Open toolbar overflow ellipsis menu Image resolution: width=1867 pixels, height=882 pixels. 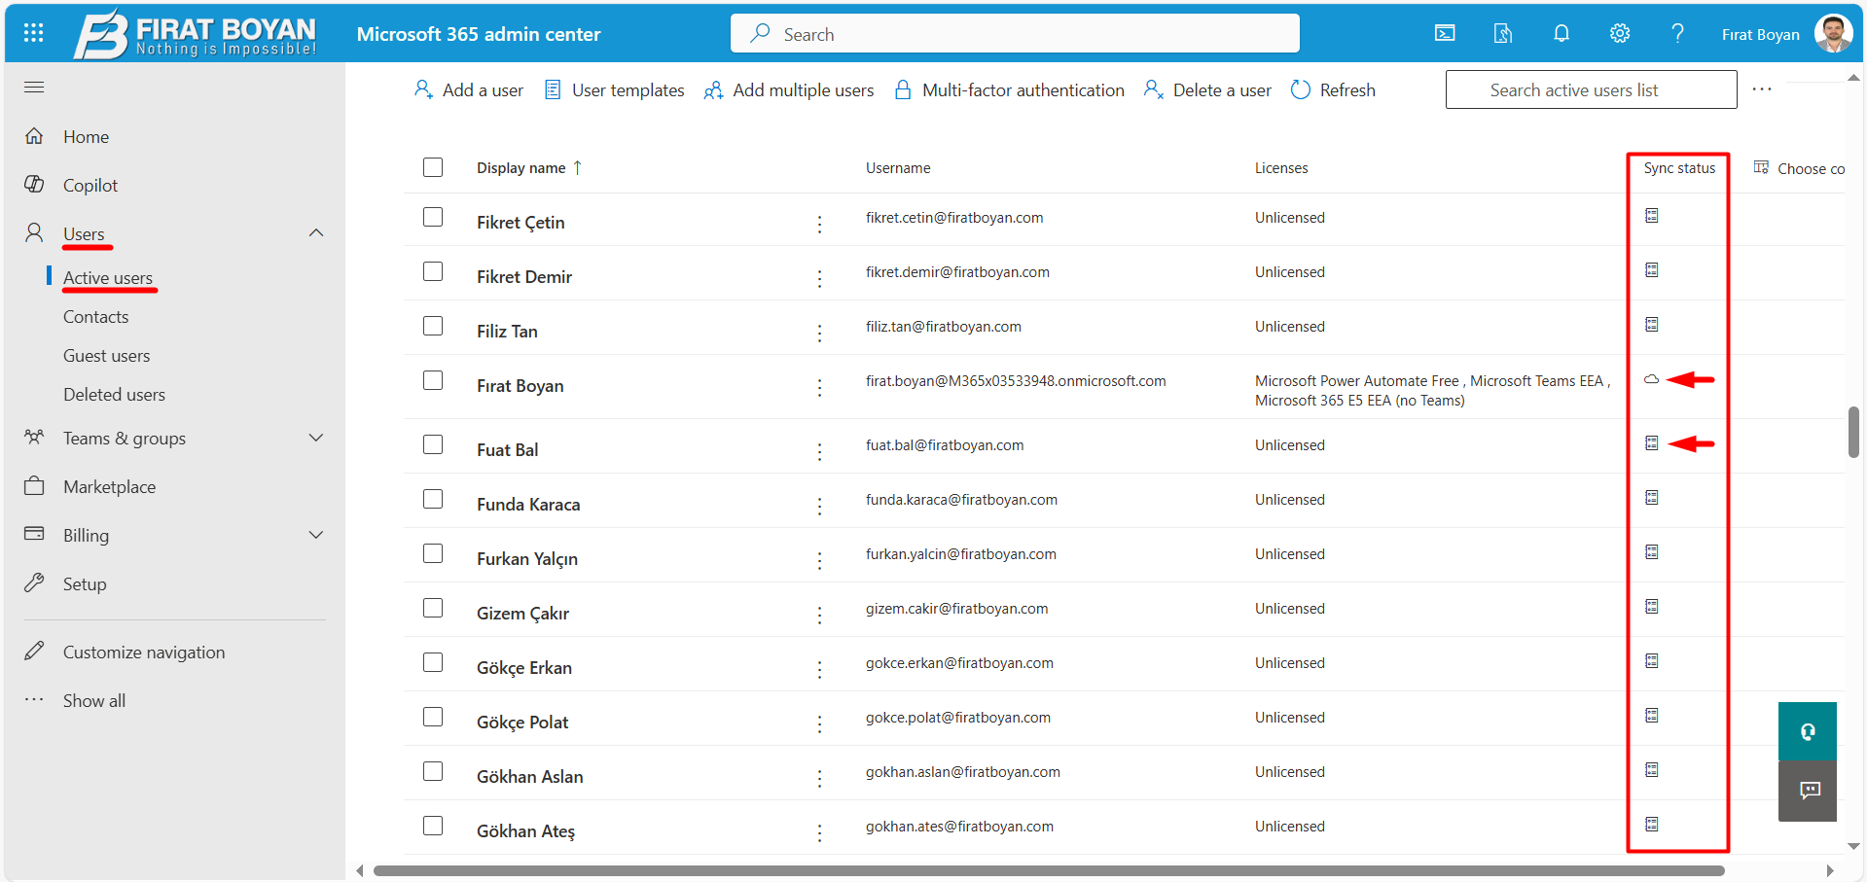pyautogui.click(x=1762, y=89)
